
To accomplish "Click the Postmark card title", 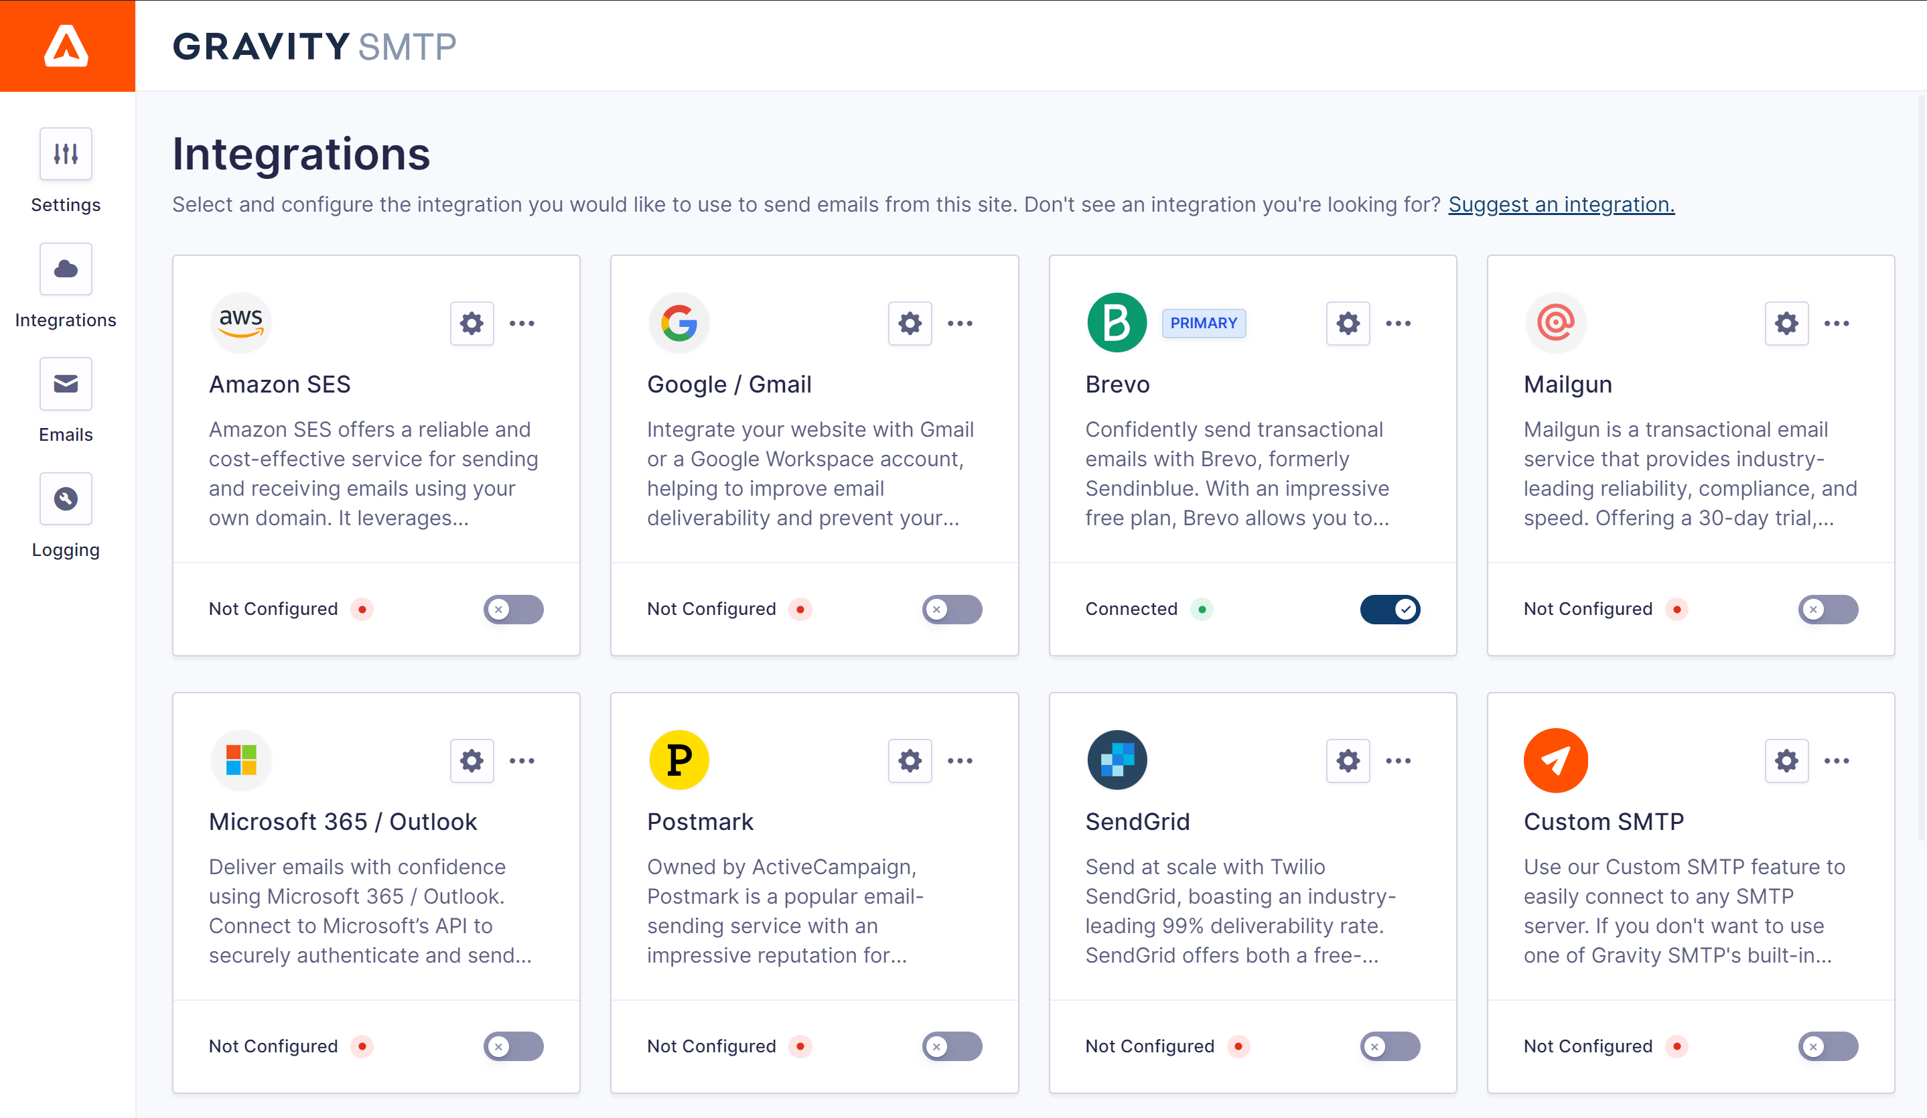I will point(701,821).
